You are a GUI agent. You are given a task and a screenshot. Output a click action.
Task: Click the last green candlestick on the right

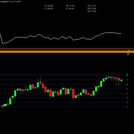pyautogui.click(x=121, y=80)
